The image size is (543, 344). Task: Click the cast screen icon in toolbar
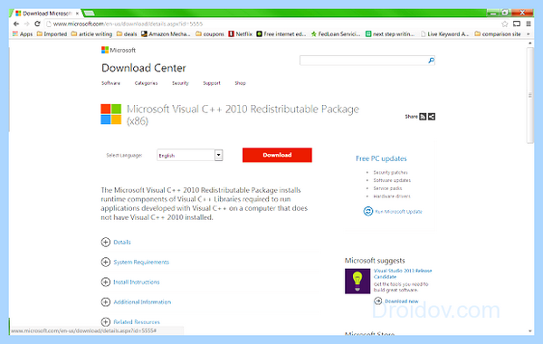click(x=517, y=24)
